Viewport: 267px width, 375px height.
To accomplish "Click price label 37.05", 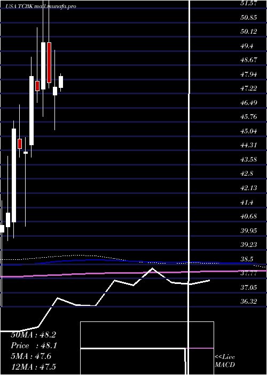I will pyautogui.click(x=249, y=288).
